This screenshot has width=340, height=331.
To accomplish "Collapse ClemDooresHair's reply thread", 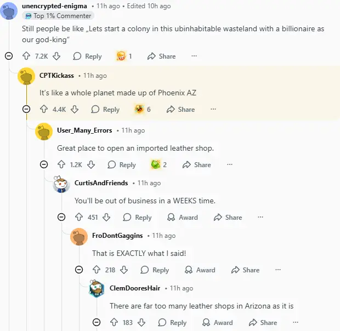I will click(x=97, y=322).
